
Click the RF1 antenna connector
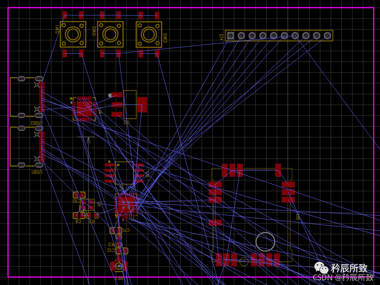point(119,266)
